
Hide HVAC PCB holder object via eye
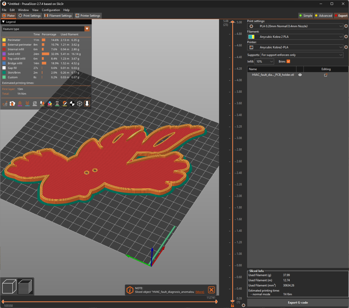pyautogui.click(x=300, y=75)
